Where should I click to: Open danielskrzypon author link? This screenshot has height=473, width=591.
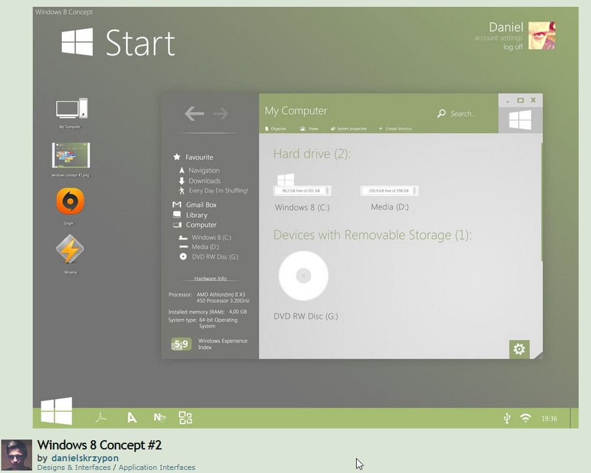pyautogui.click(x=85, y=458)
